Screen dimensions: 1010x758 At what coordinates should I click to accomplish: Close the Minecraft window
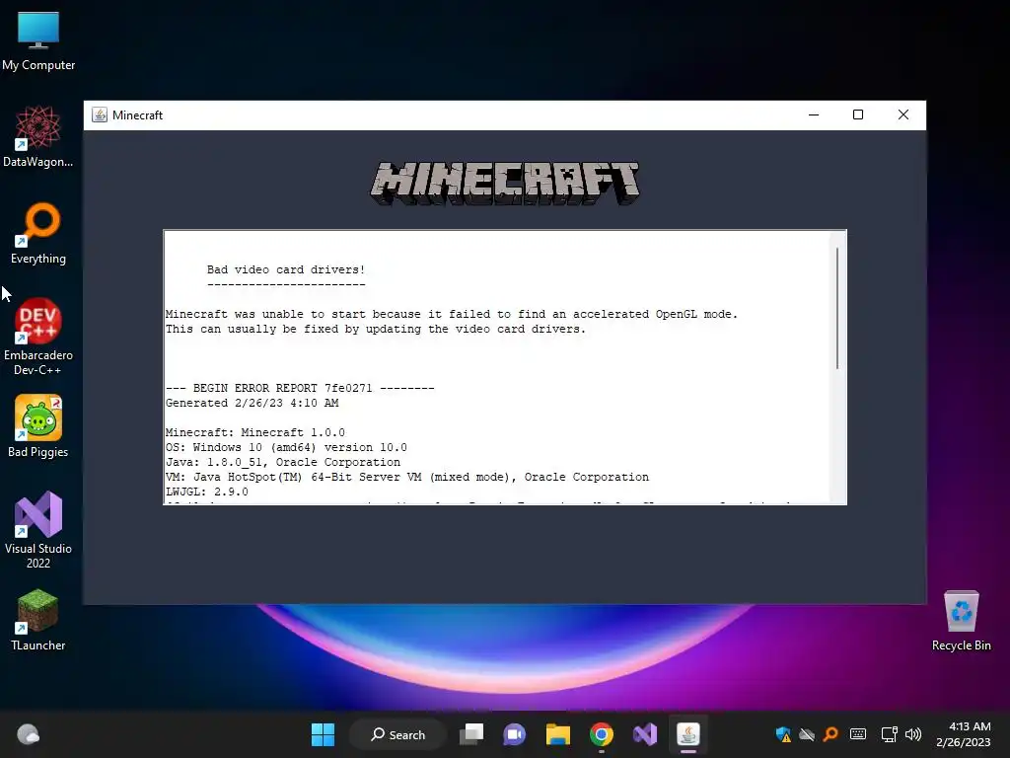(x=903, y=114)
